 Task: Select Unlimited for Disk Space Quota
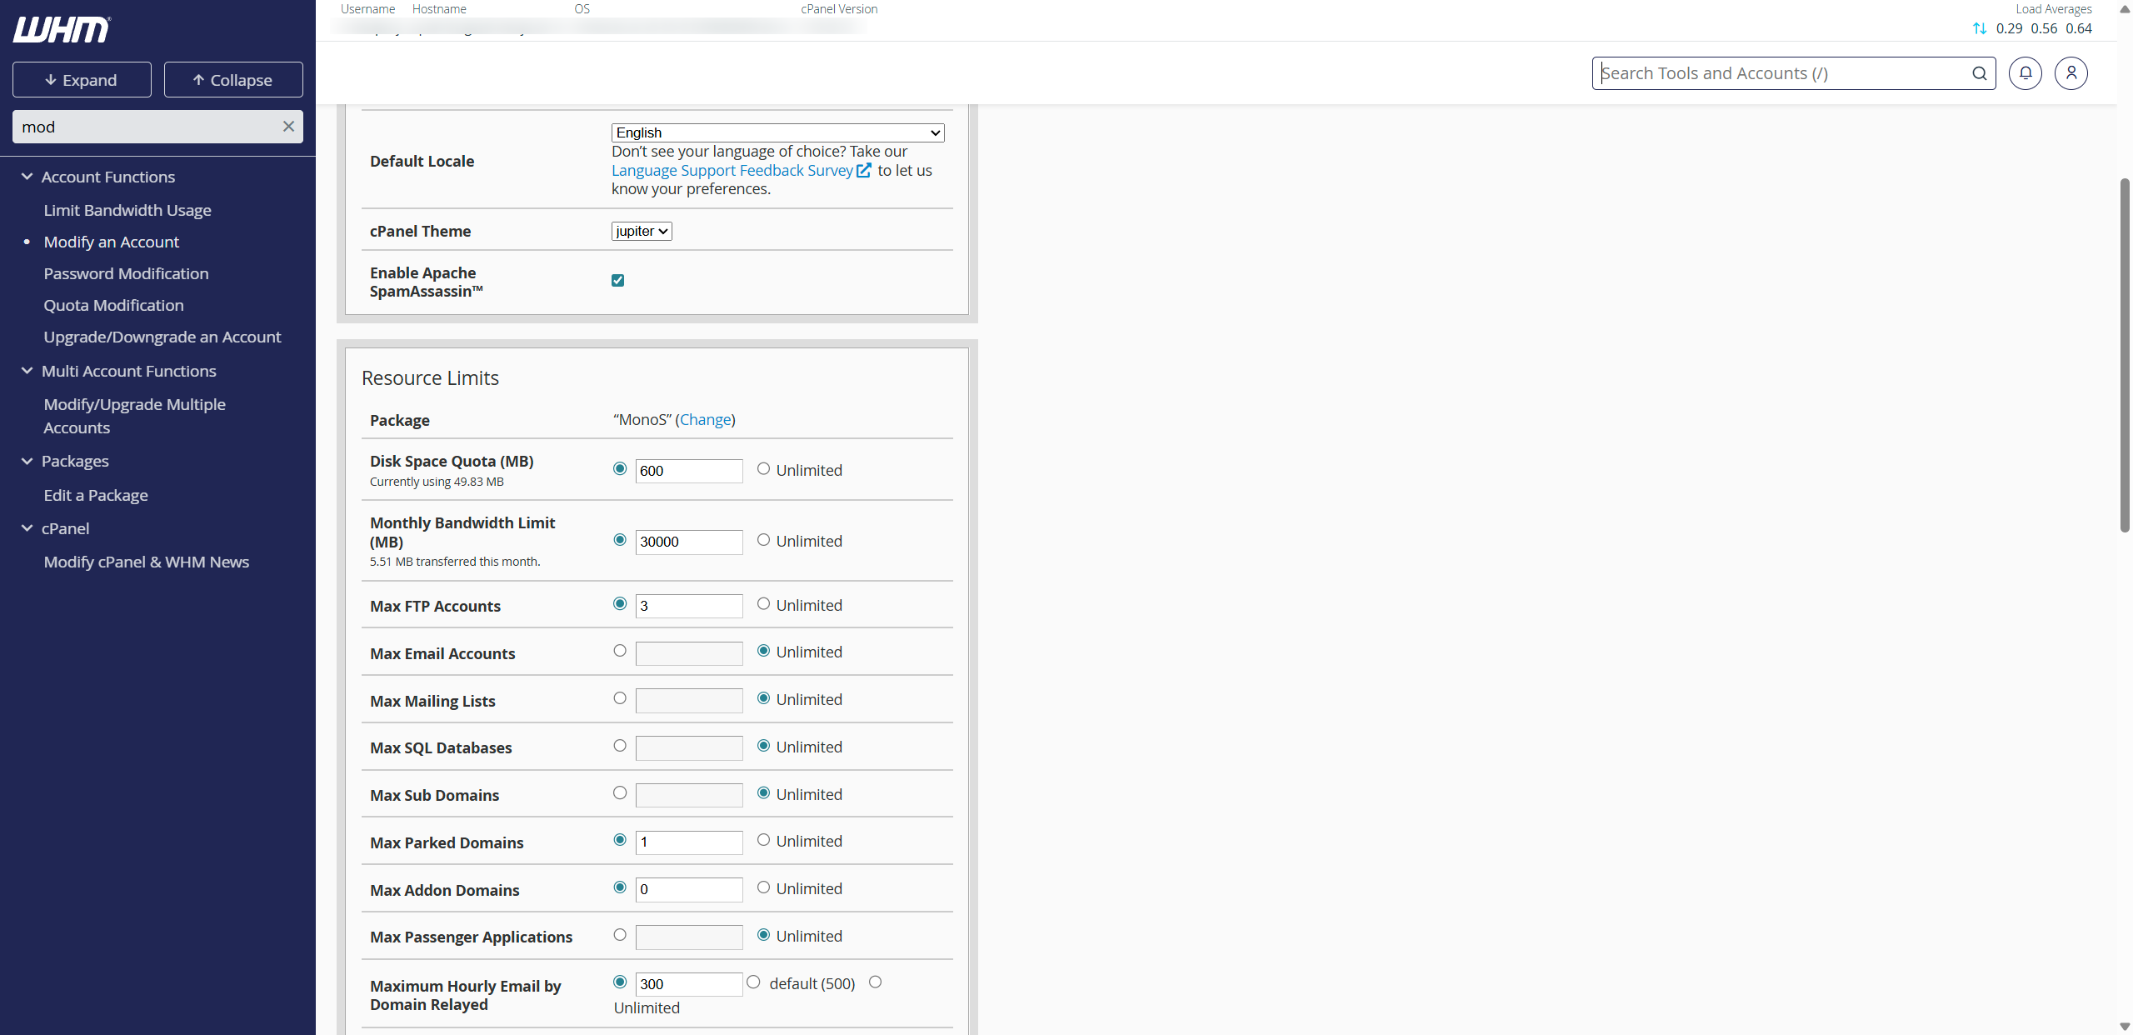[763, 469]
